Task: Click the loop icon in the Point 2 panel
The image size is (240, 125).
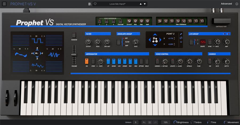Action: (x=181, y=38)
